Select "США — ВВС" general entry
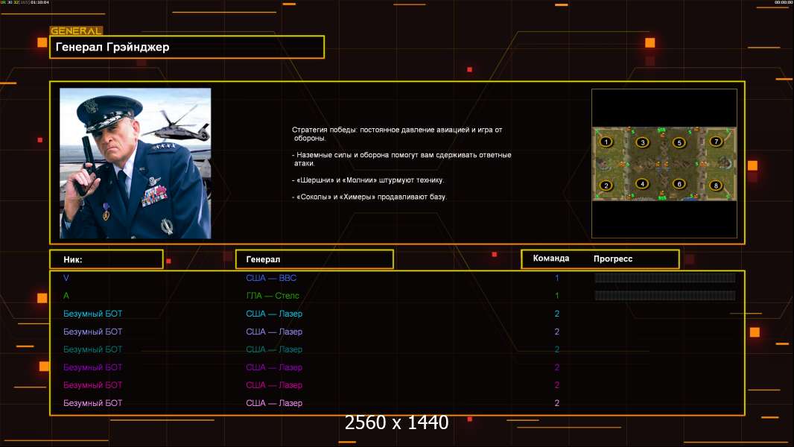Viewport: 794px width, 447px height. 271,278
